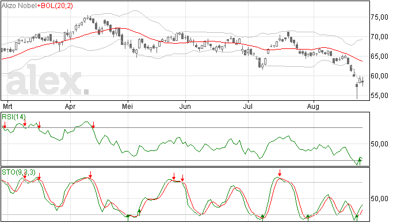Click the green stochastic buy arrow in early July
Screen dimensions: 397x223
(262, 218)
